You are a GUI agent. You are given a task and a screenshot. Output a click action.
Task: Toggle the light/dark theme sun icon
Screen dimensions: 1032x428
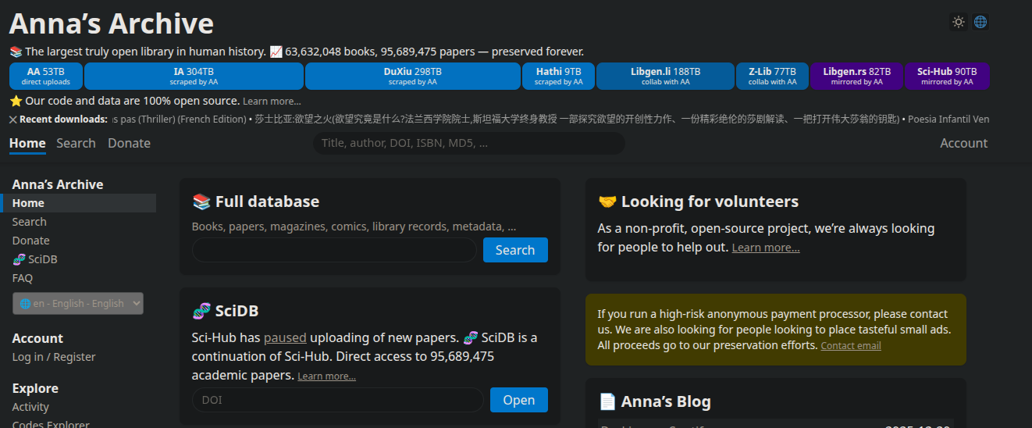[959, 22]
